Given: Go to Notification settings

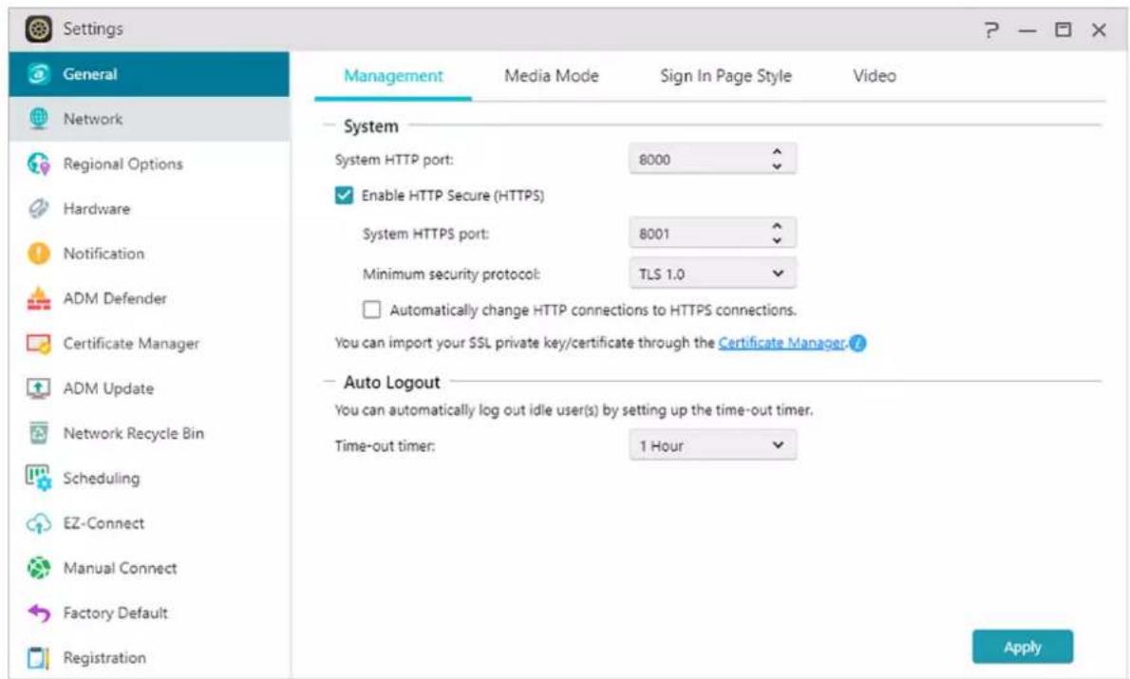Looking at the screenshot, I should click(149, 253).
